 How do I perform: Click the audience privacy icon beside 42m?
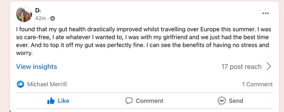tap(53, 18)
